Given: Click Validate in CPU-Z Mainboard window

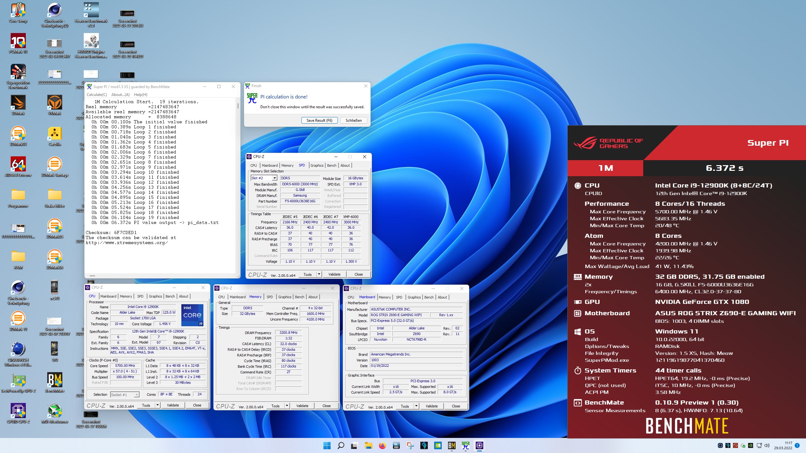Looking at the screenshot, I should [x=432, y=406].
